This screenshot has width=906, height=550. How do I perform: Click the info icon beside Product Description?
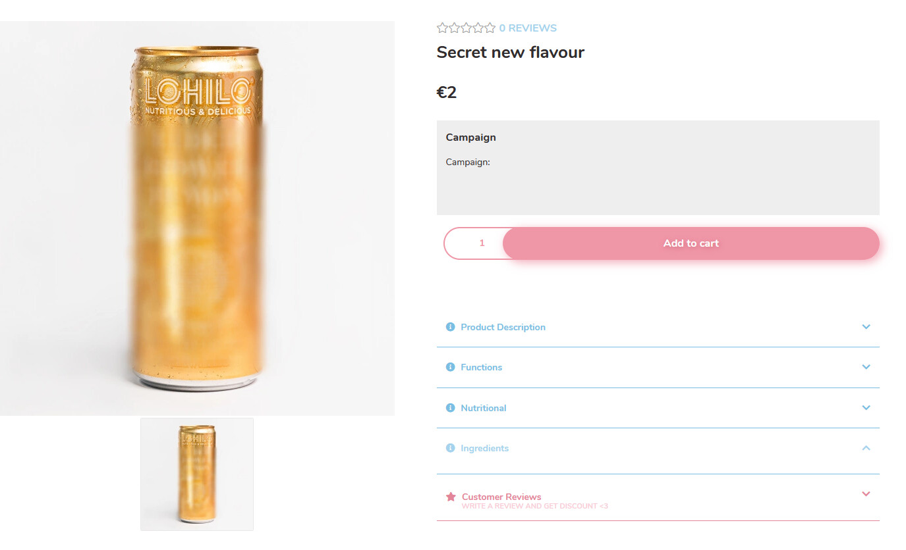point(450,327)
